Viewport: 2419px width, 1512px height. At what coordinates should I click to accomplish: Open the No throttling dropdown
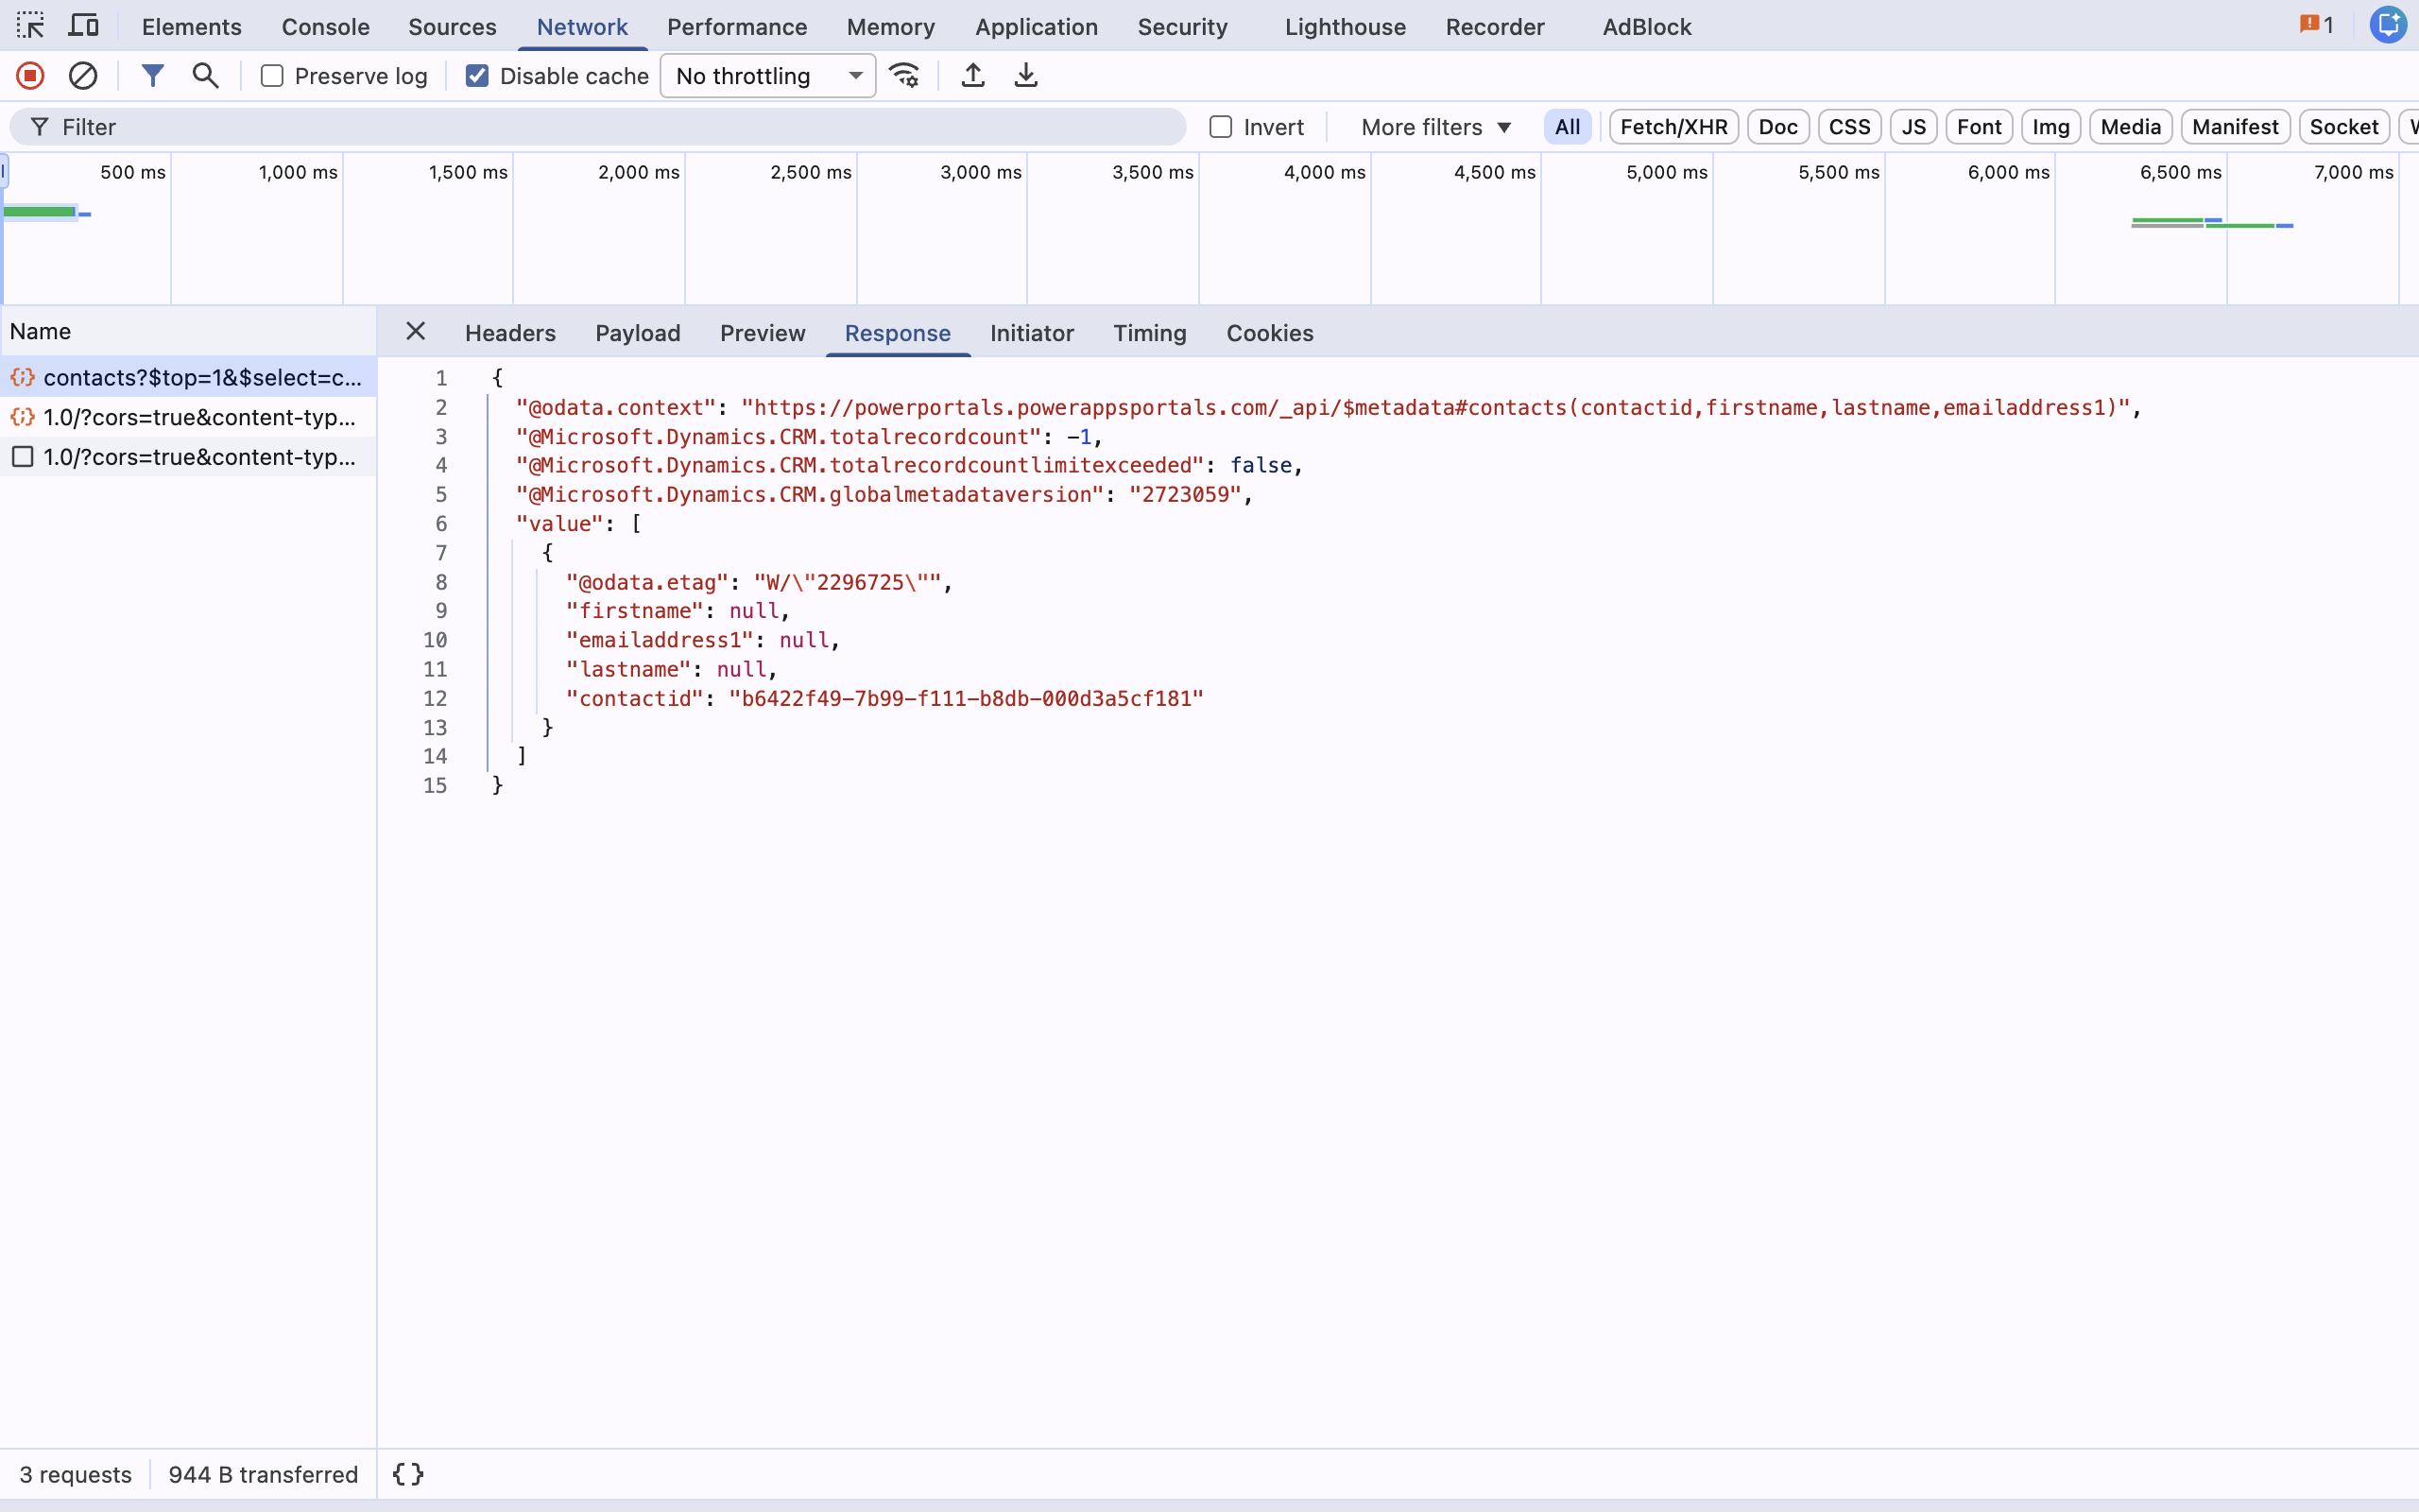click(767, 76)
